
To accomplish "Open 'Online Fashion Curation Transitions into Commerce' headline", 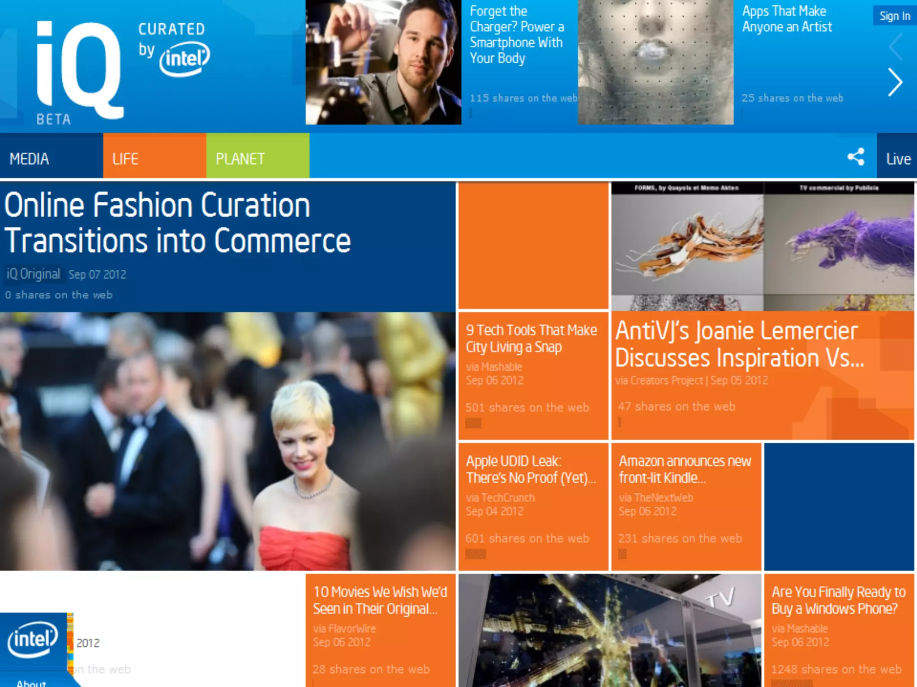I will pyautogui.click(x=177, y=223).
